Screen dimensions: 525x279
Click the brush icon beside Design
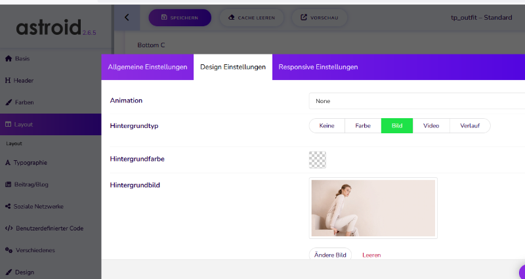click(9, 272)
